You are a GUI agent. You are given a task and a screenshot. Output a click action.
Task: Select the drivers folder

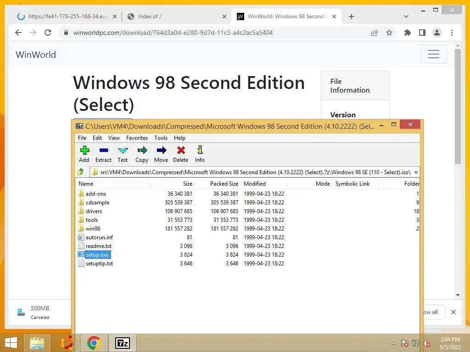click(x=94, y=211)
